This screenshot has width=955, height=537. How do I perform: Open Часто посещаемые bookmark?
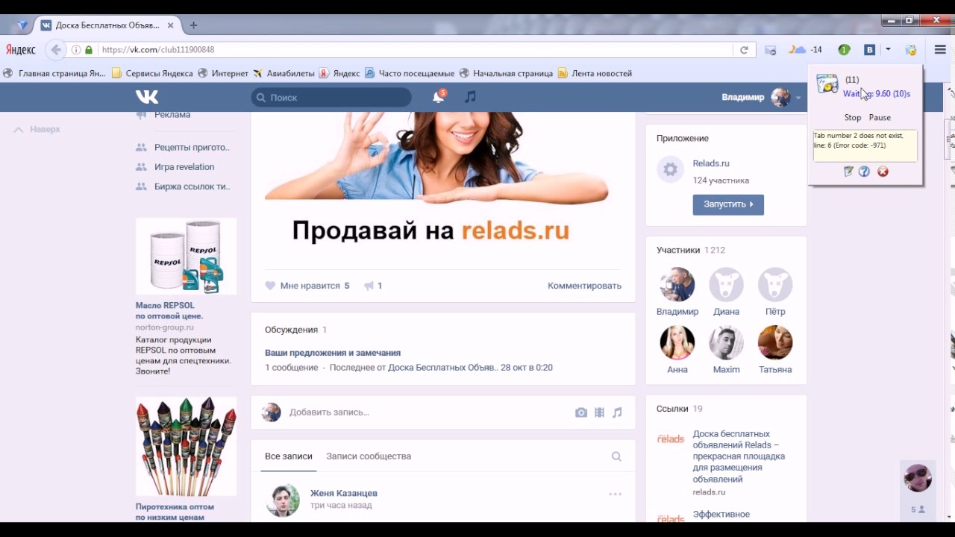[x=410, y=73]
